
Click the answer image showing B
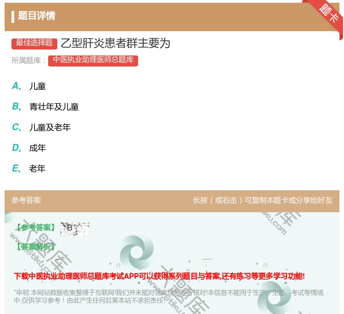(75, 228)
